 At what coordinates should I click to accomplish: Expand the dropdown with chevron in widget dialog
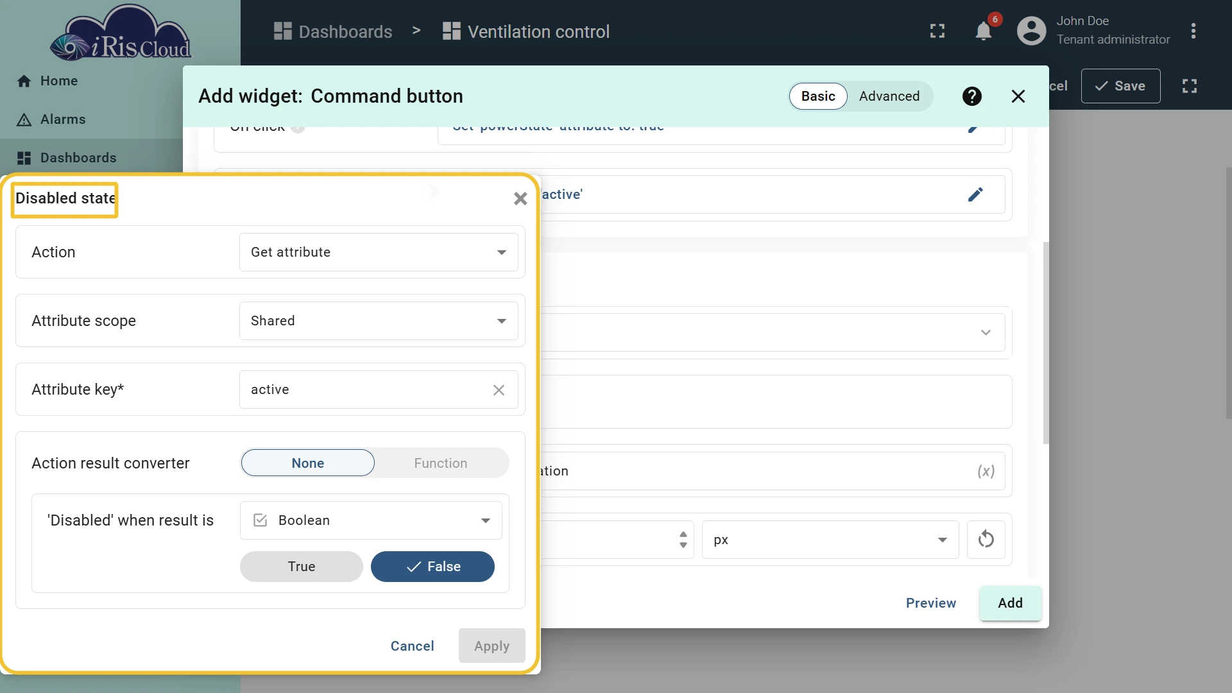click(x=986, y=332)
